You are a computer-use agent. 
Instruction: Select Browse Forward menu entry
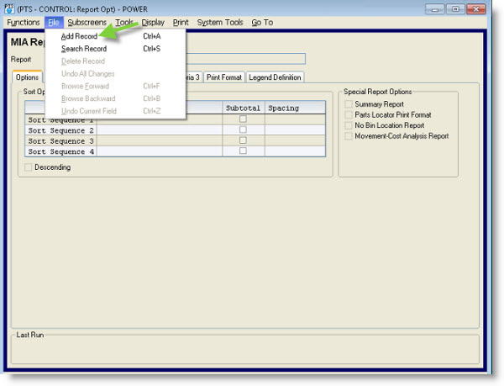click(115, 87)
